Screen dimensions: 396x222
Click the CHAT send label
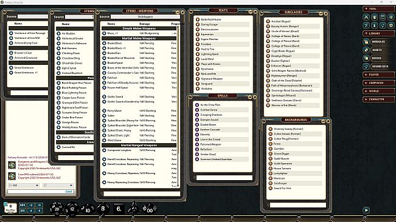click(69, 192)
